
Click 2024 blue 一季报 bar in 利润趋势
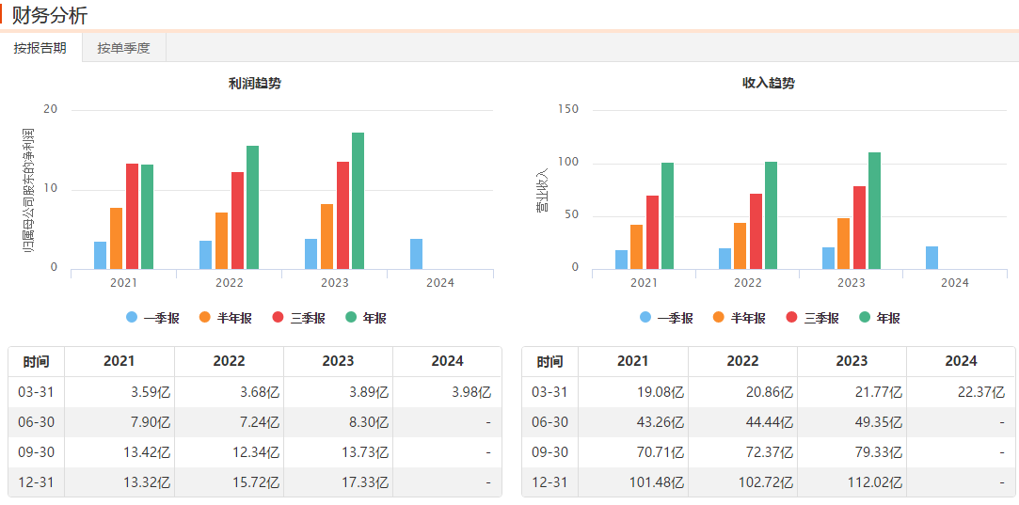416,254
